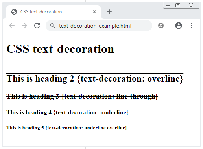The width and height of the screenshot is (203, 149).
Task: Go back with the back arrow
Action: (12, 26)
